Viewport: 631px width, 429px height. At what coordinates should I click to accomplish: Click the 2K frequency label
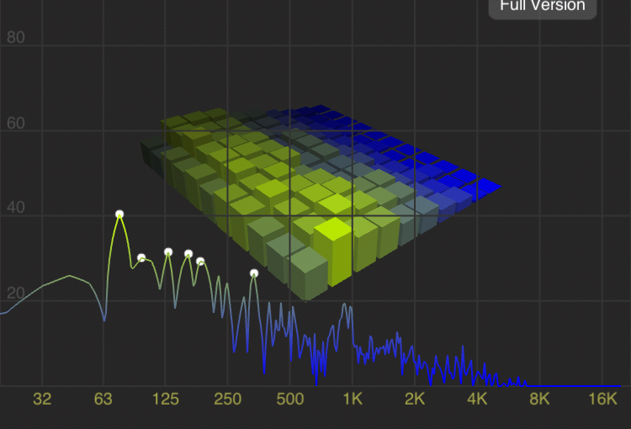415,400
